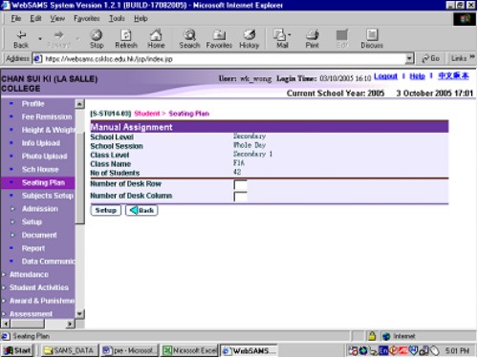The width and height of the screenshot is (478, 358).
Task: Open Data Communication in sidebar
Action: click(48, 262)
